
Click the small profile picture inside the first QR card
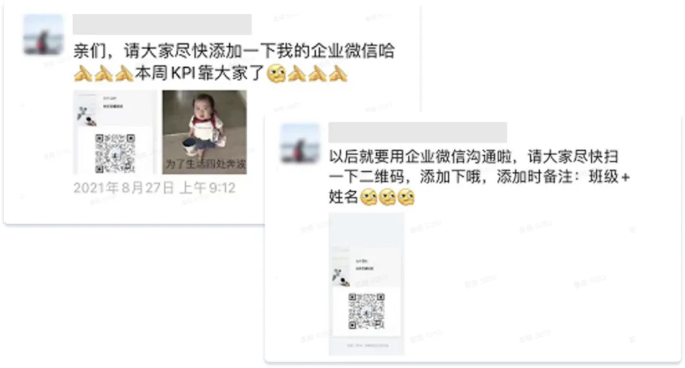click(85, 115)
